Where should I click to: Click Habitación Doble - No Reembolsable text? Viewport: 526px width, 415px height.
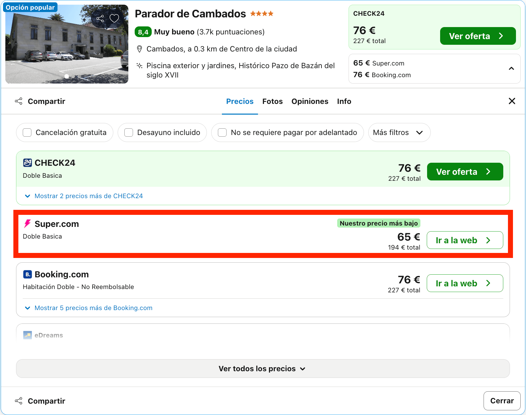78,287
